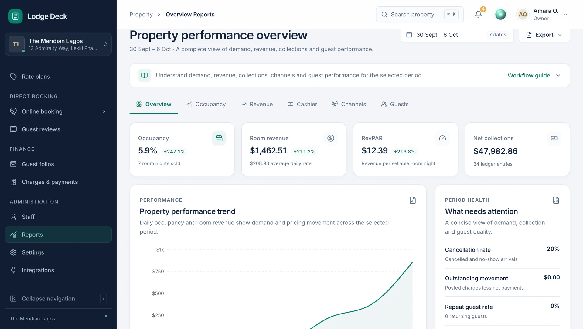Click the +247.1% occupancy change badge

175,152
